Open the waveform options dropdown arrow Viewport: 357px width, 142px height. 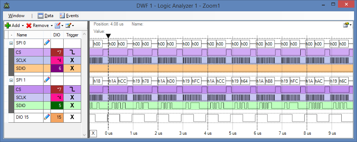351,25
